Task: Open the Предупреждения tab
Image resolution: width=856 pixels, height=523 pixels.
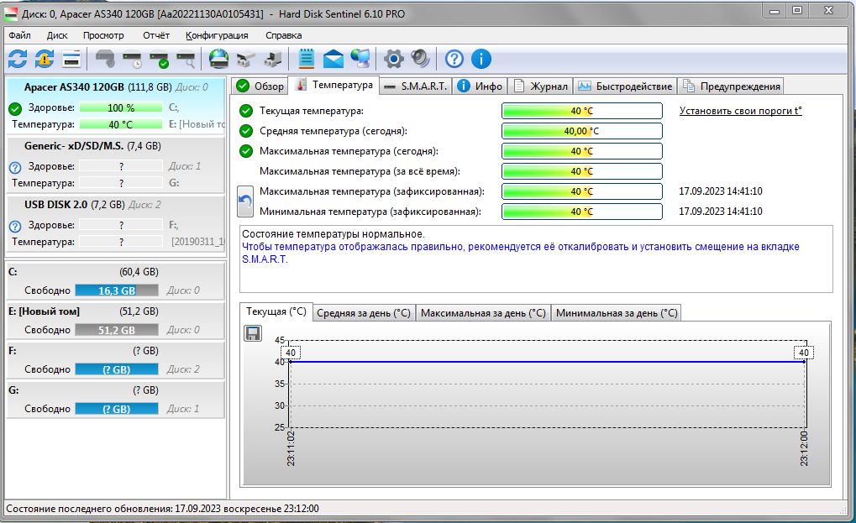Action: click(x=731, y=86)
